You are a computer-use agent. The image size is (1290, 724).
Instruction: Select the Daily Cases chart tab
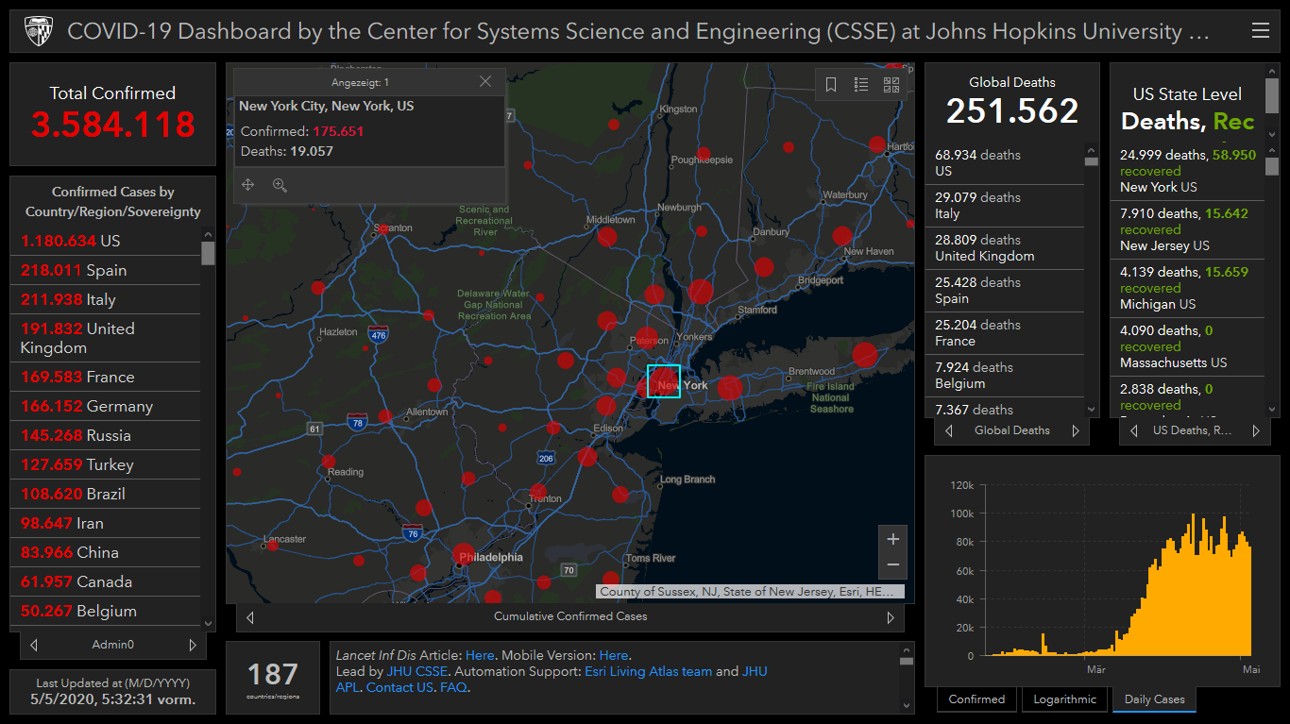tap(1154, 699)
